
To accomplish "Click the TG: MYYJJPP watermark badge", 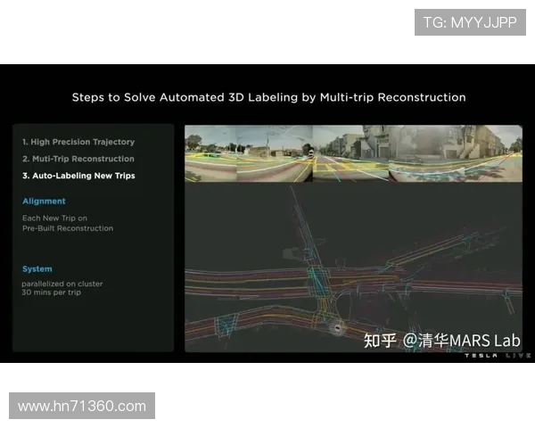I will click(470, 22).
